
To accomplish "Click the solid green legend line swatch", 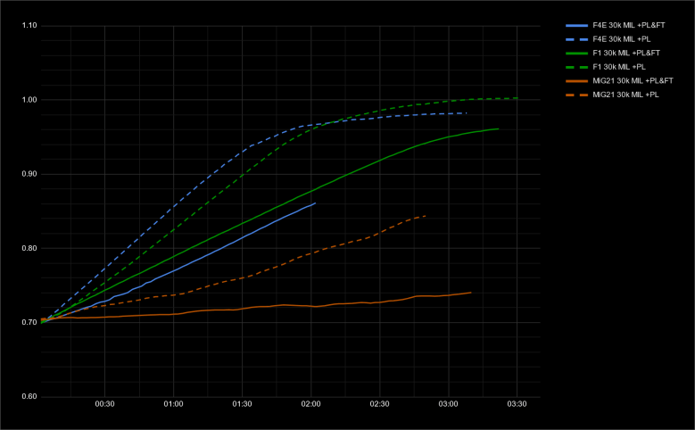I will (576, 53).
